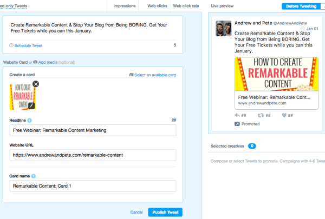Click www.andrewandpete.com in preview card
Screen dimensions: 325x219
[x=262, y=103]
